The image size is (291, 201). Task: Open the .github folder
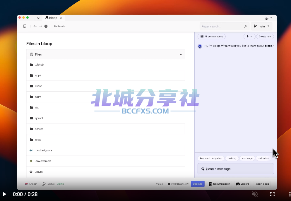(x=106, y=65)
